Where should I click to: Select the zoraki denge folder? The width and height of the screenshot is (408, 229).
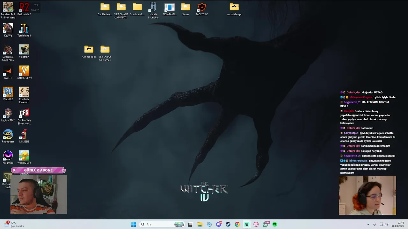point(234,9)
